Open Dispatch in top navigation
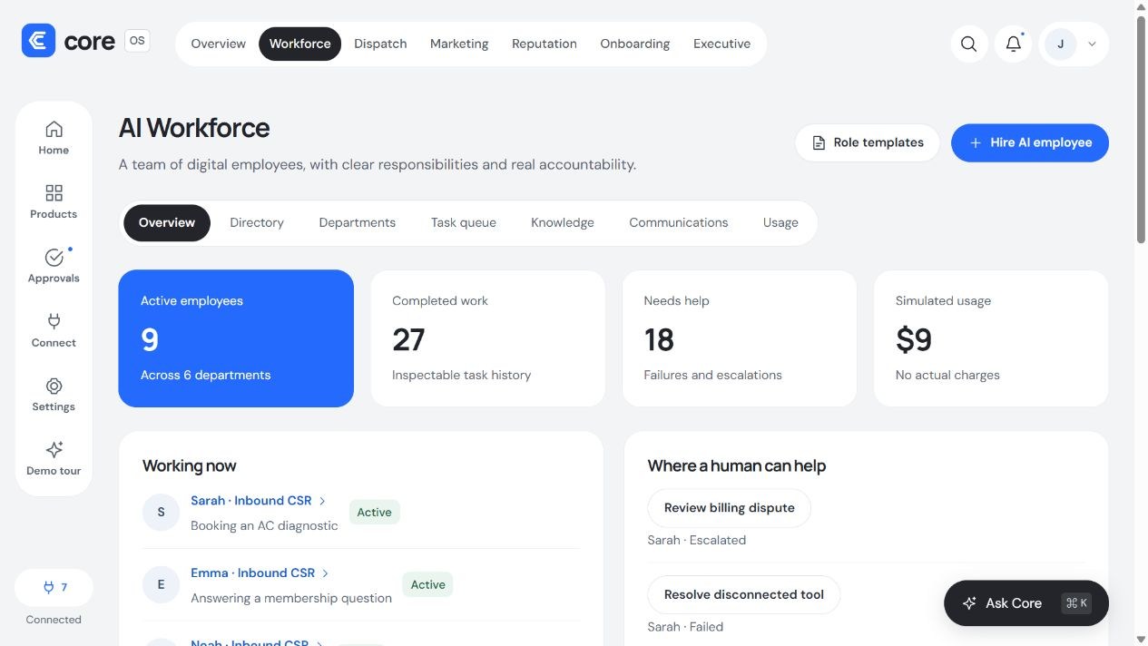Viewport: 1148px width, 646px height. click(x=380, y=44)
